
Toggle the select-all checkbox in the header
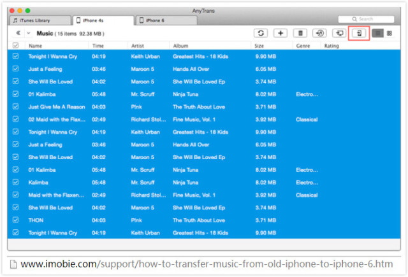pyautogui.click(x=15, y=45)
